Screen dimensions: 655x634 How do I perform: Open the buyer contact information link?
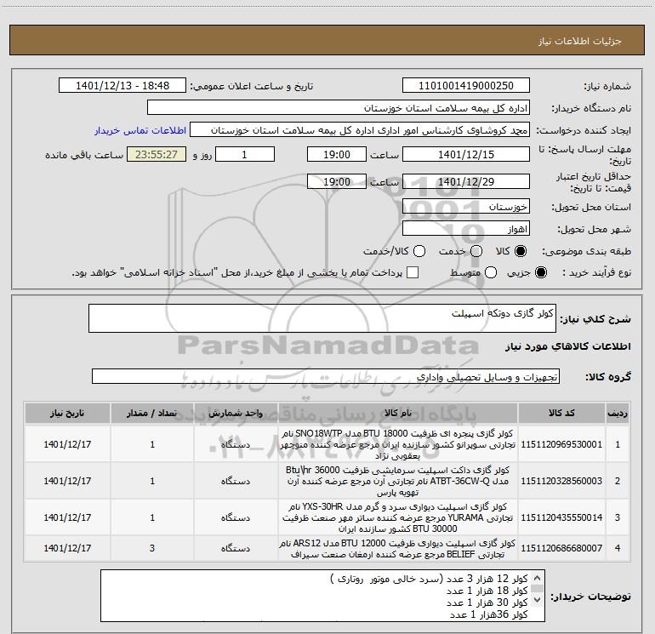tap(140, 130)
